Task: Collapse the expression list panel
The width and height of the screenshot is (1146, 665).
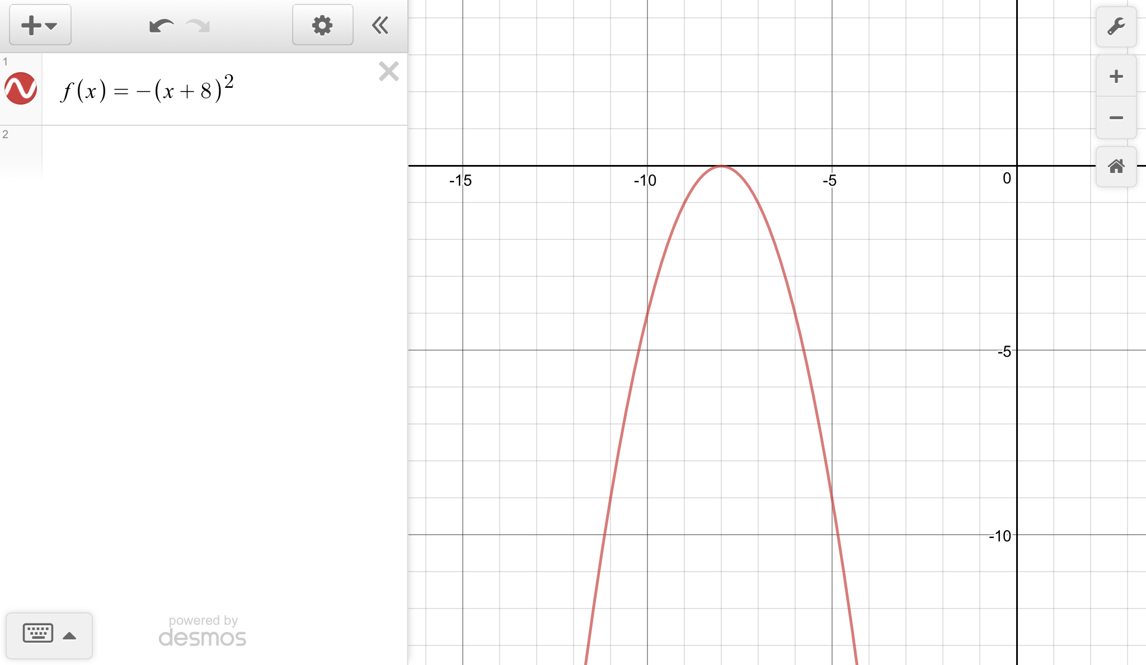Action: 380,25
